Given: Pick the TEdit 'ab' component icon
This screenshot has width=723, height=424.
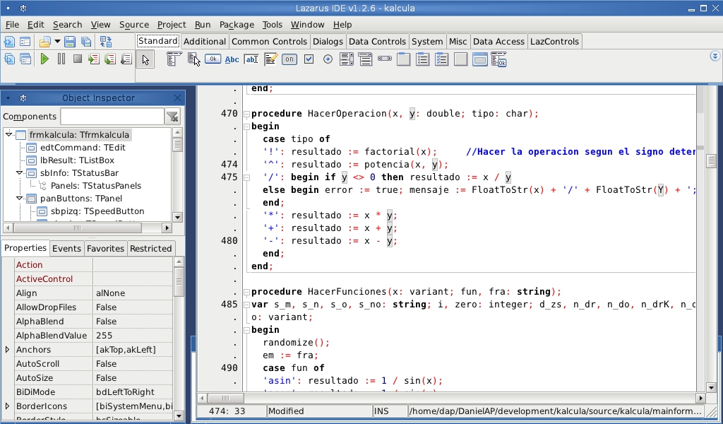Looking at the screenshot, I should coord(251,59).
